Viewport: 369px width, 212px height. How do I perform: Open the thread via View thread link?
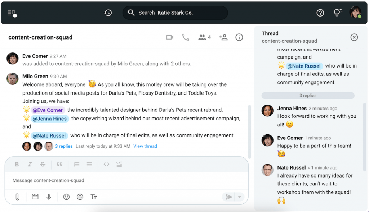pos(145,146)
